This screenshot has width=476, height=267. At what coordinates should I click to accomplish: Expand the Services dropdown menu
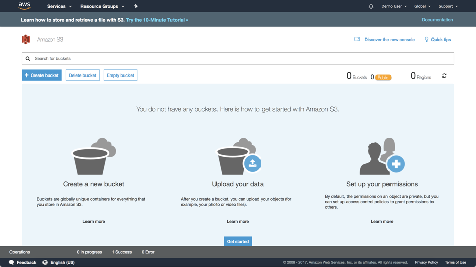(59, 6)
